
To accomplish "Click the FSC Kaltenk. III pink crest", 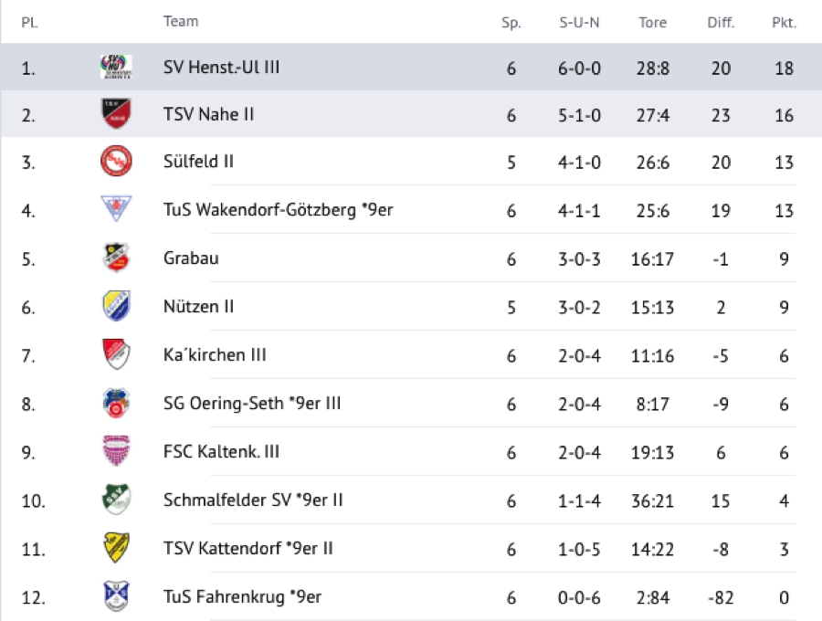I will [116, 451].
